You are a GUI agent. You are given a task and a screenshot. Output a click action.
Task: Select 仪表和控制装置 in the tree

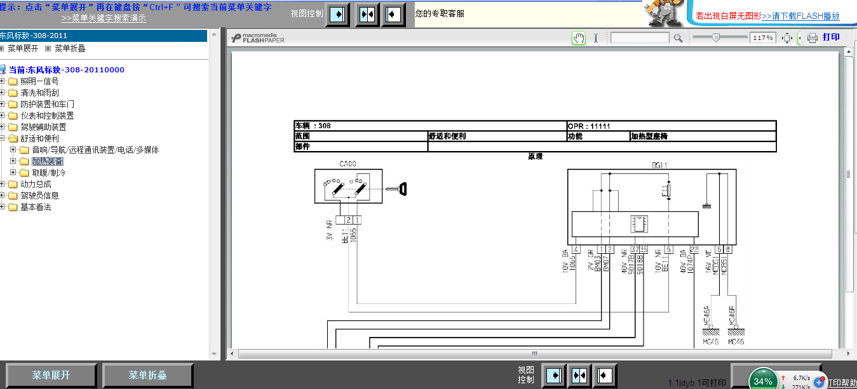point(47,115)
